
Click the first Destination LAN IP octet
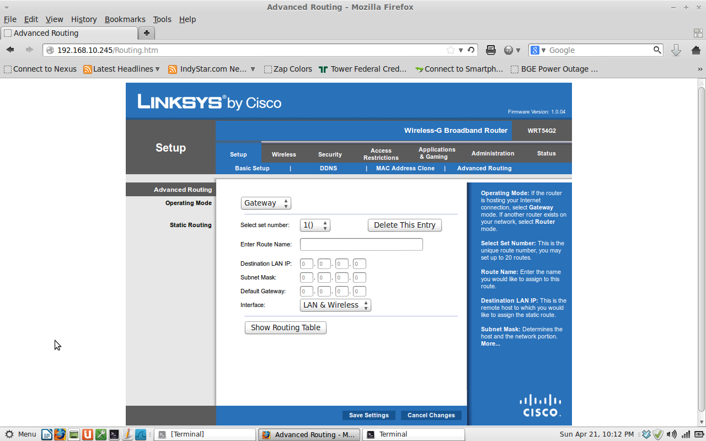pyautogui.click(x=307, y=264)
